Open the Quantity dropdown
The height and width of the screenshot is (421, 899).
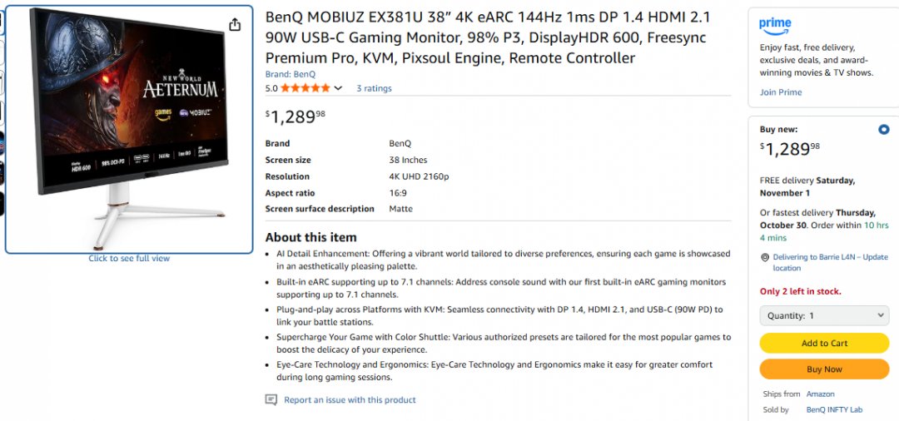824,316
